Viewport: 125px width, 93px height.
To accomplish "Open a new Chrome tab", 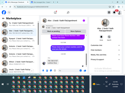I will (x=57, y=2).
